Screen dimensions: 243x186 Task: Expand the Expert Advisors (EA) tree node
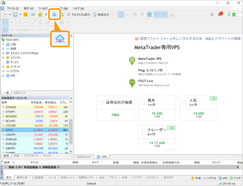click(3, 53)
